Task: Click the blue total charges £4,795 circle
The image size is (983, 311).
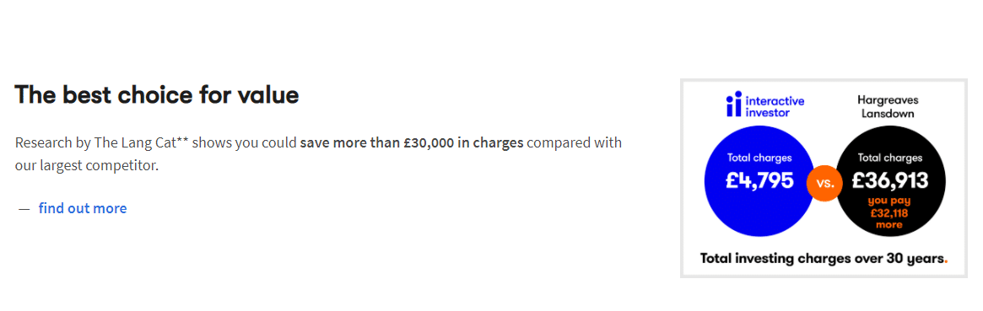Action: 759,181
